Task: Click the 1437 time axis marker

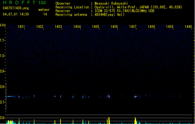Action: 133,27
